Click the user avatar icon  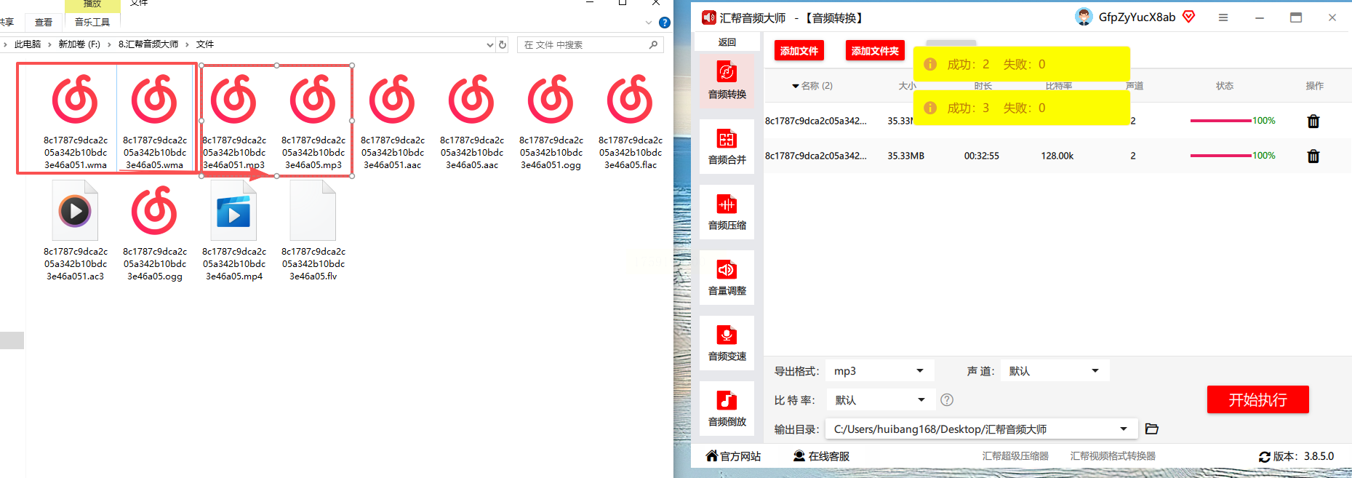coord(1084,17)
